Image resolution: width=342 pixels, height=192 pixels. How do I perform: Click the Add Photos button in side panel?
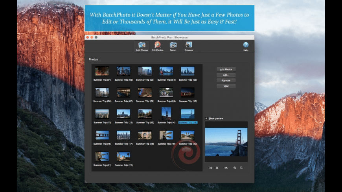226,69
